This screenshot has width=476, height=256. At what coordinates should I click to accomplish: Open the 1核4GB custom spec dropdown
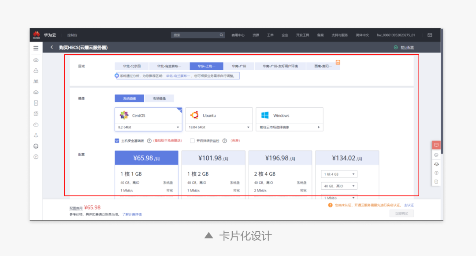click(x=339, y=174)
